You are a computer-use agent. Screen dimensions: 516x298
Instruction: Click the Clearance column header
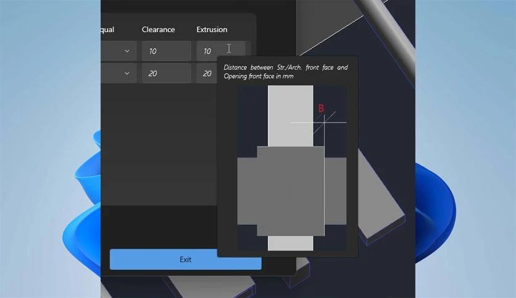pyautogui.click(x=158, y=30)
